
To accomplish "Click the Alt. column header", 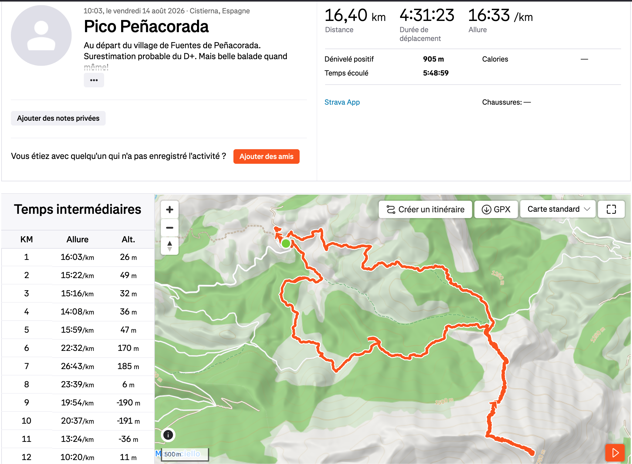I will pyautogui.click(x=128, y=239).
